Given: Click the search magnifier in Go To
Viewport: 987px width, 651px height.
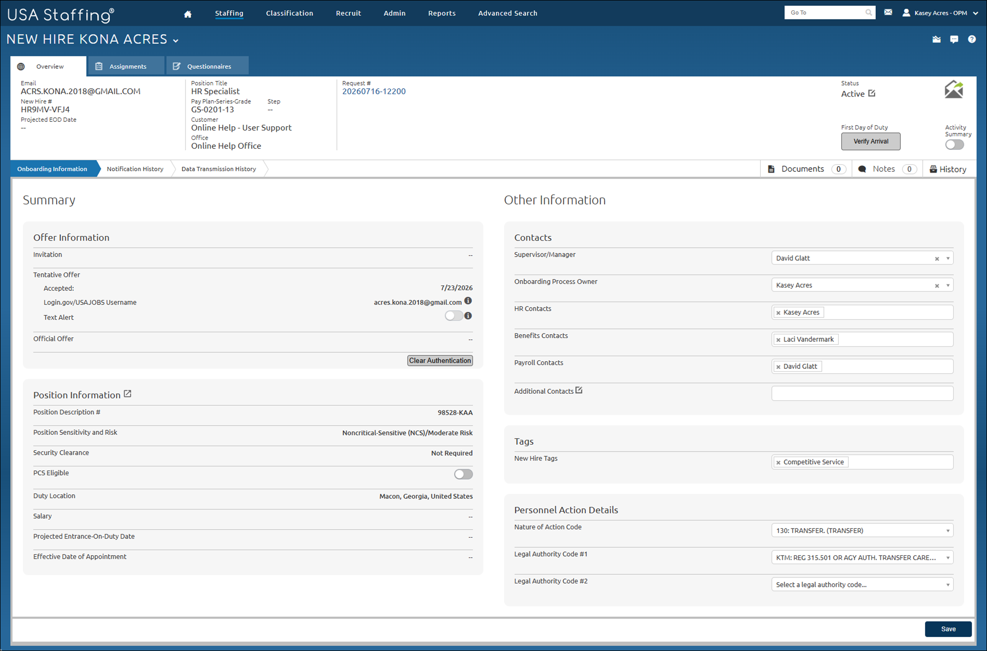Looking at the screenshot, I should click(869, 13).
